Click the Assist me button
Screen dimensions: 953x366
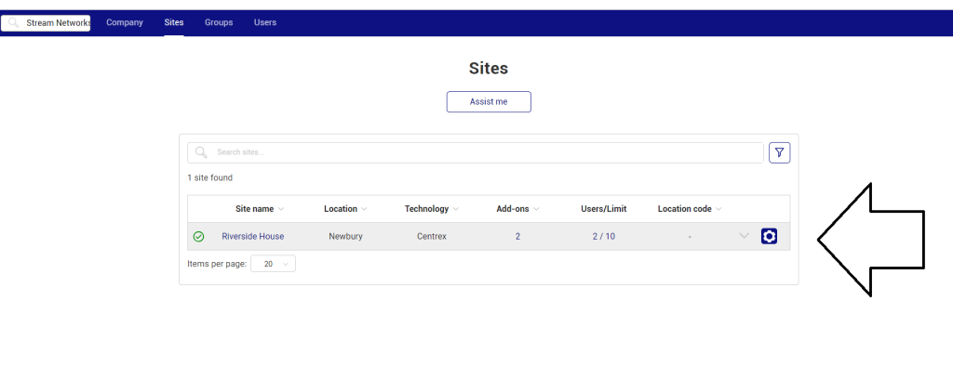[489, 102]
